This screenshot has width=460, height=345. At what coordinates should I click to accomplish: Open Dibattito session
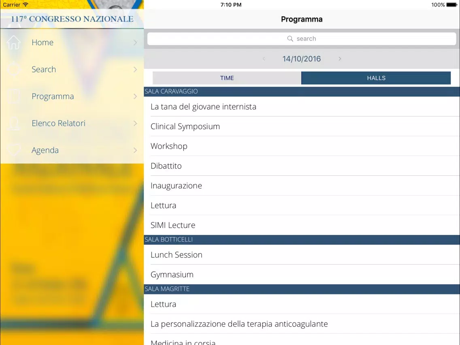302,166
